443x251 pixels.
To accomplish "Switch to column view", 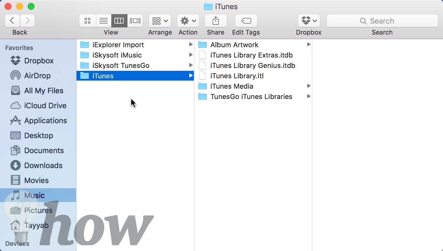I will click(119, 21).
